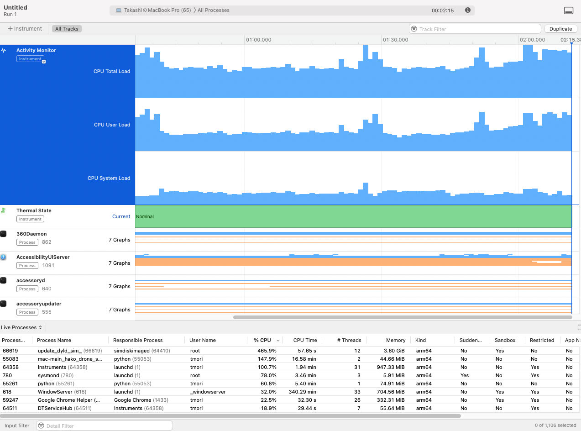Image resolution: width=581 pixels, height=431 pixels.
Task: Click the Detail Filter funnel icon
Action: tap(41, 426)
